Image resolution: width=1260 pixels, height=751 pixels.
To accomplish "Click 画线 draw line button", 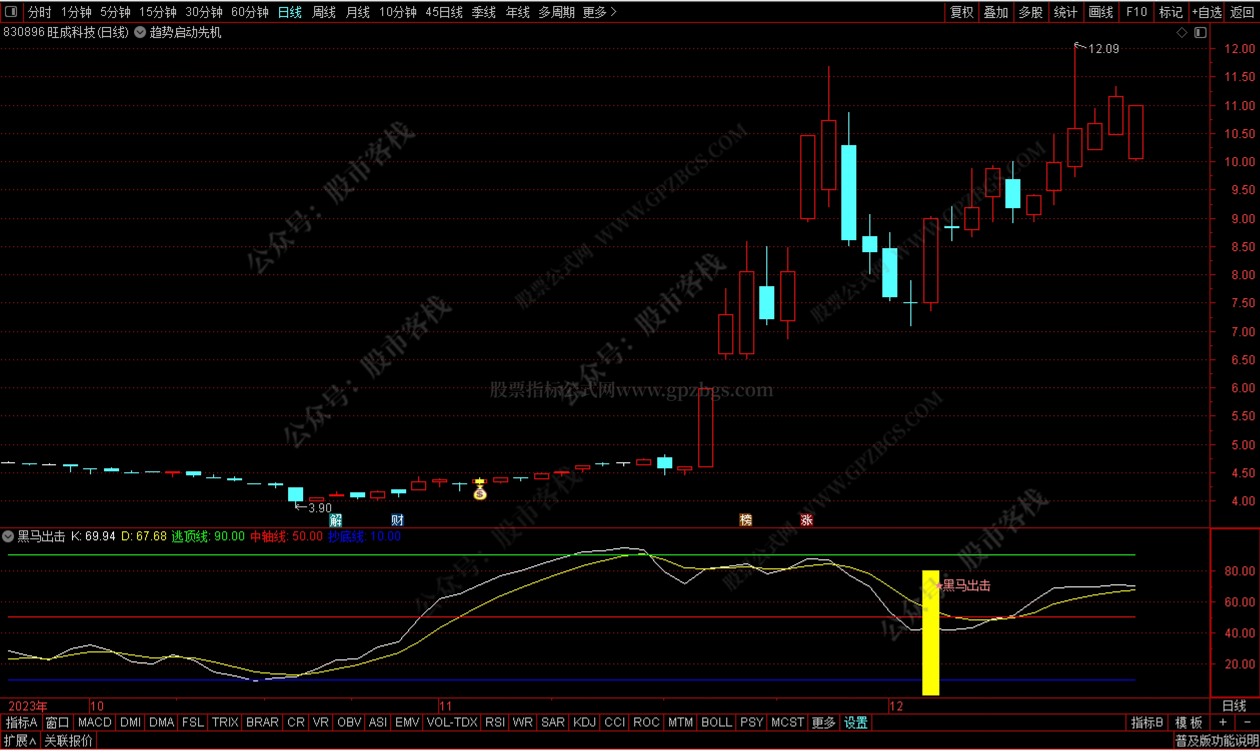I will [x=1100, y=12].
